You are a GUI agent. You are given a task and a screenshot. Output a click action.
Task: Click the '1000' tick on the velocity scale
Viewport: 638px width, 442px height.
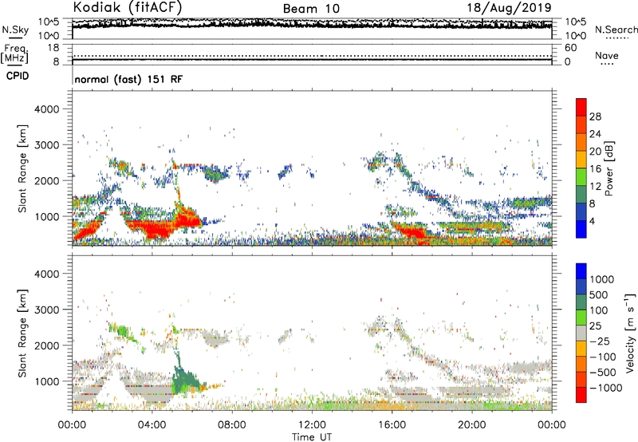point(602,279)
